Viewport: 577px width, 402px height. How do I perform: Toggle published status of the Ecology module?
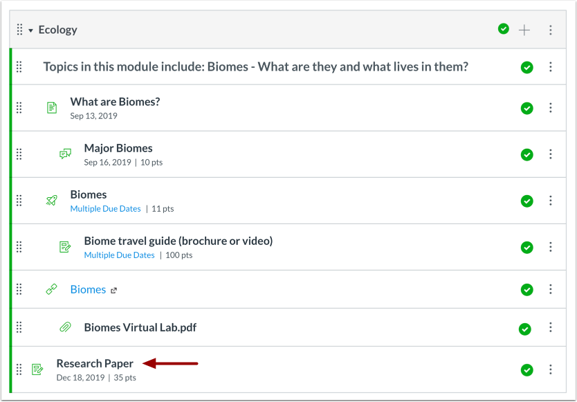[504, 29]
